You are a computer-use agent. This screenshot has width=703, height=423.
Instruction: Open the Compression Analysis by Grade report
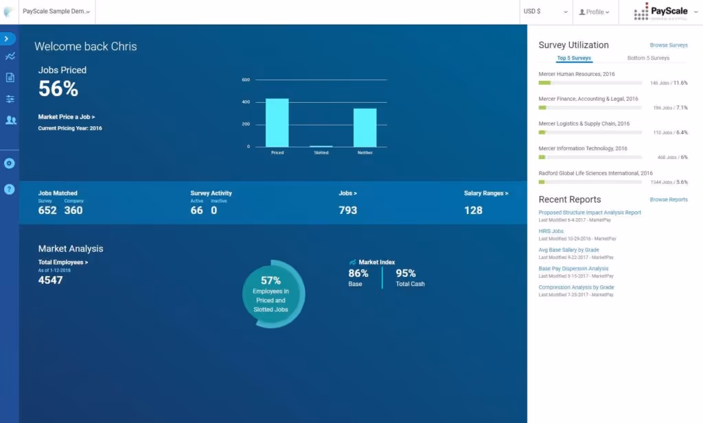click(x=575, y=287)
